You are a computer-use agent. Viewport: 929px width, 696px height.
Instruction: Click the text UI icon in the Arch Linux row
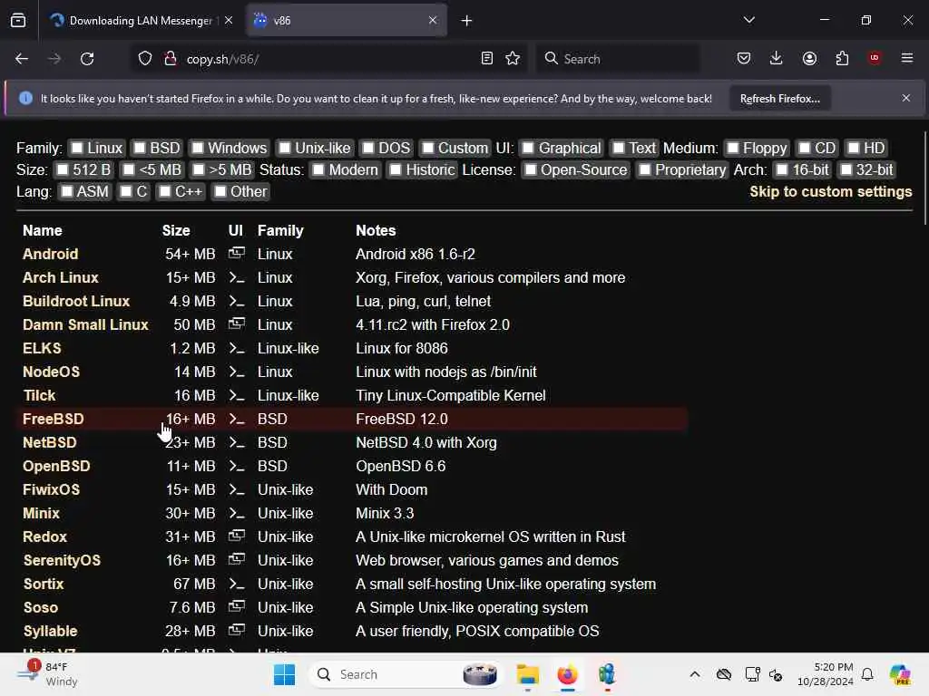(237, 277)
